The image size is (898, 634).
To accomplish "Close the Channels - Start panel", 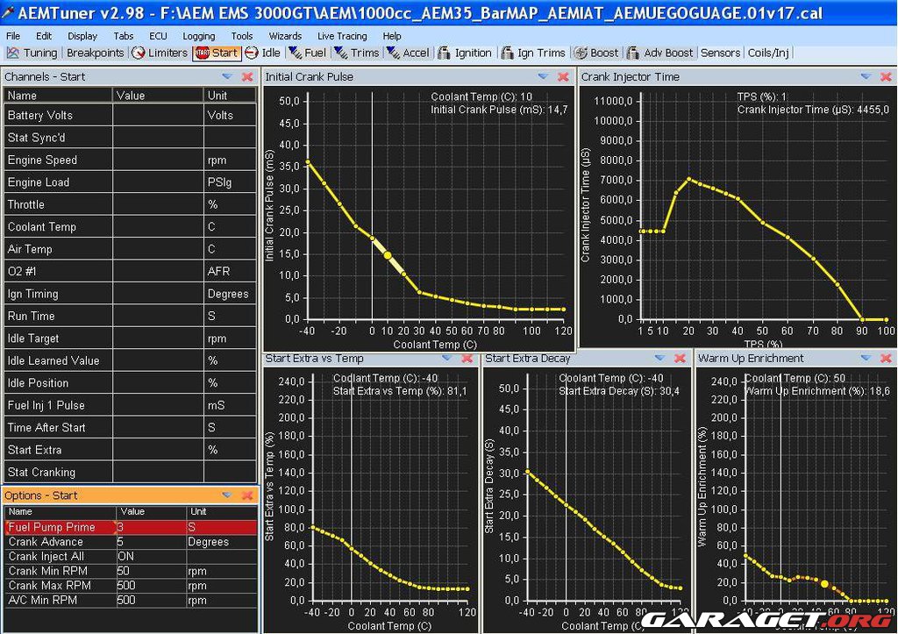I will coord(247,76).
